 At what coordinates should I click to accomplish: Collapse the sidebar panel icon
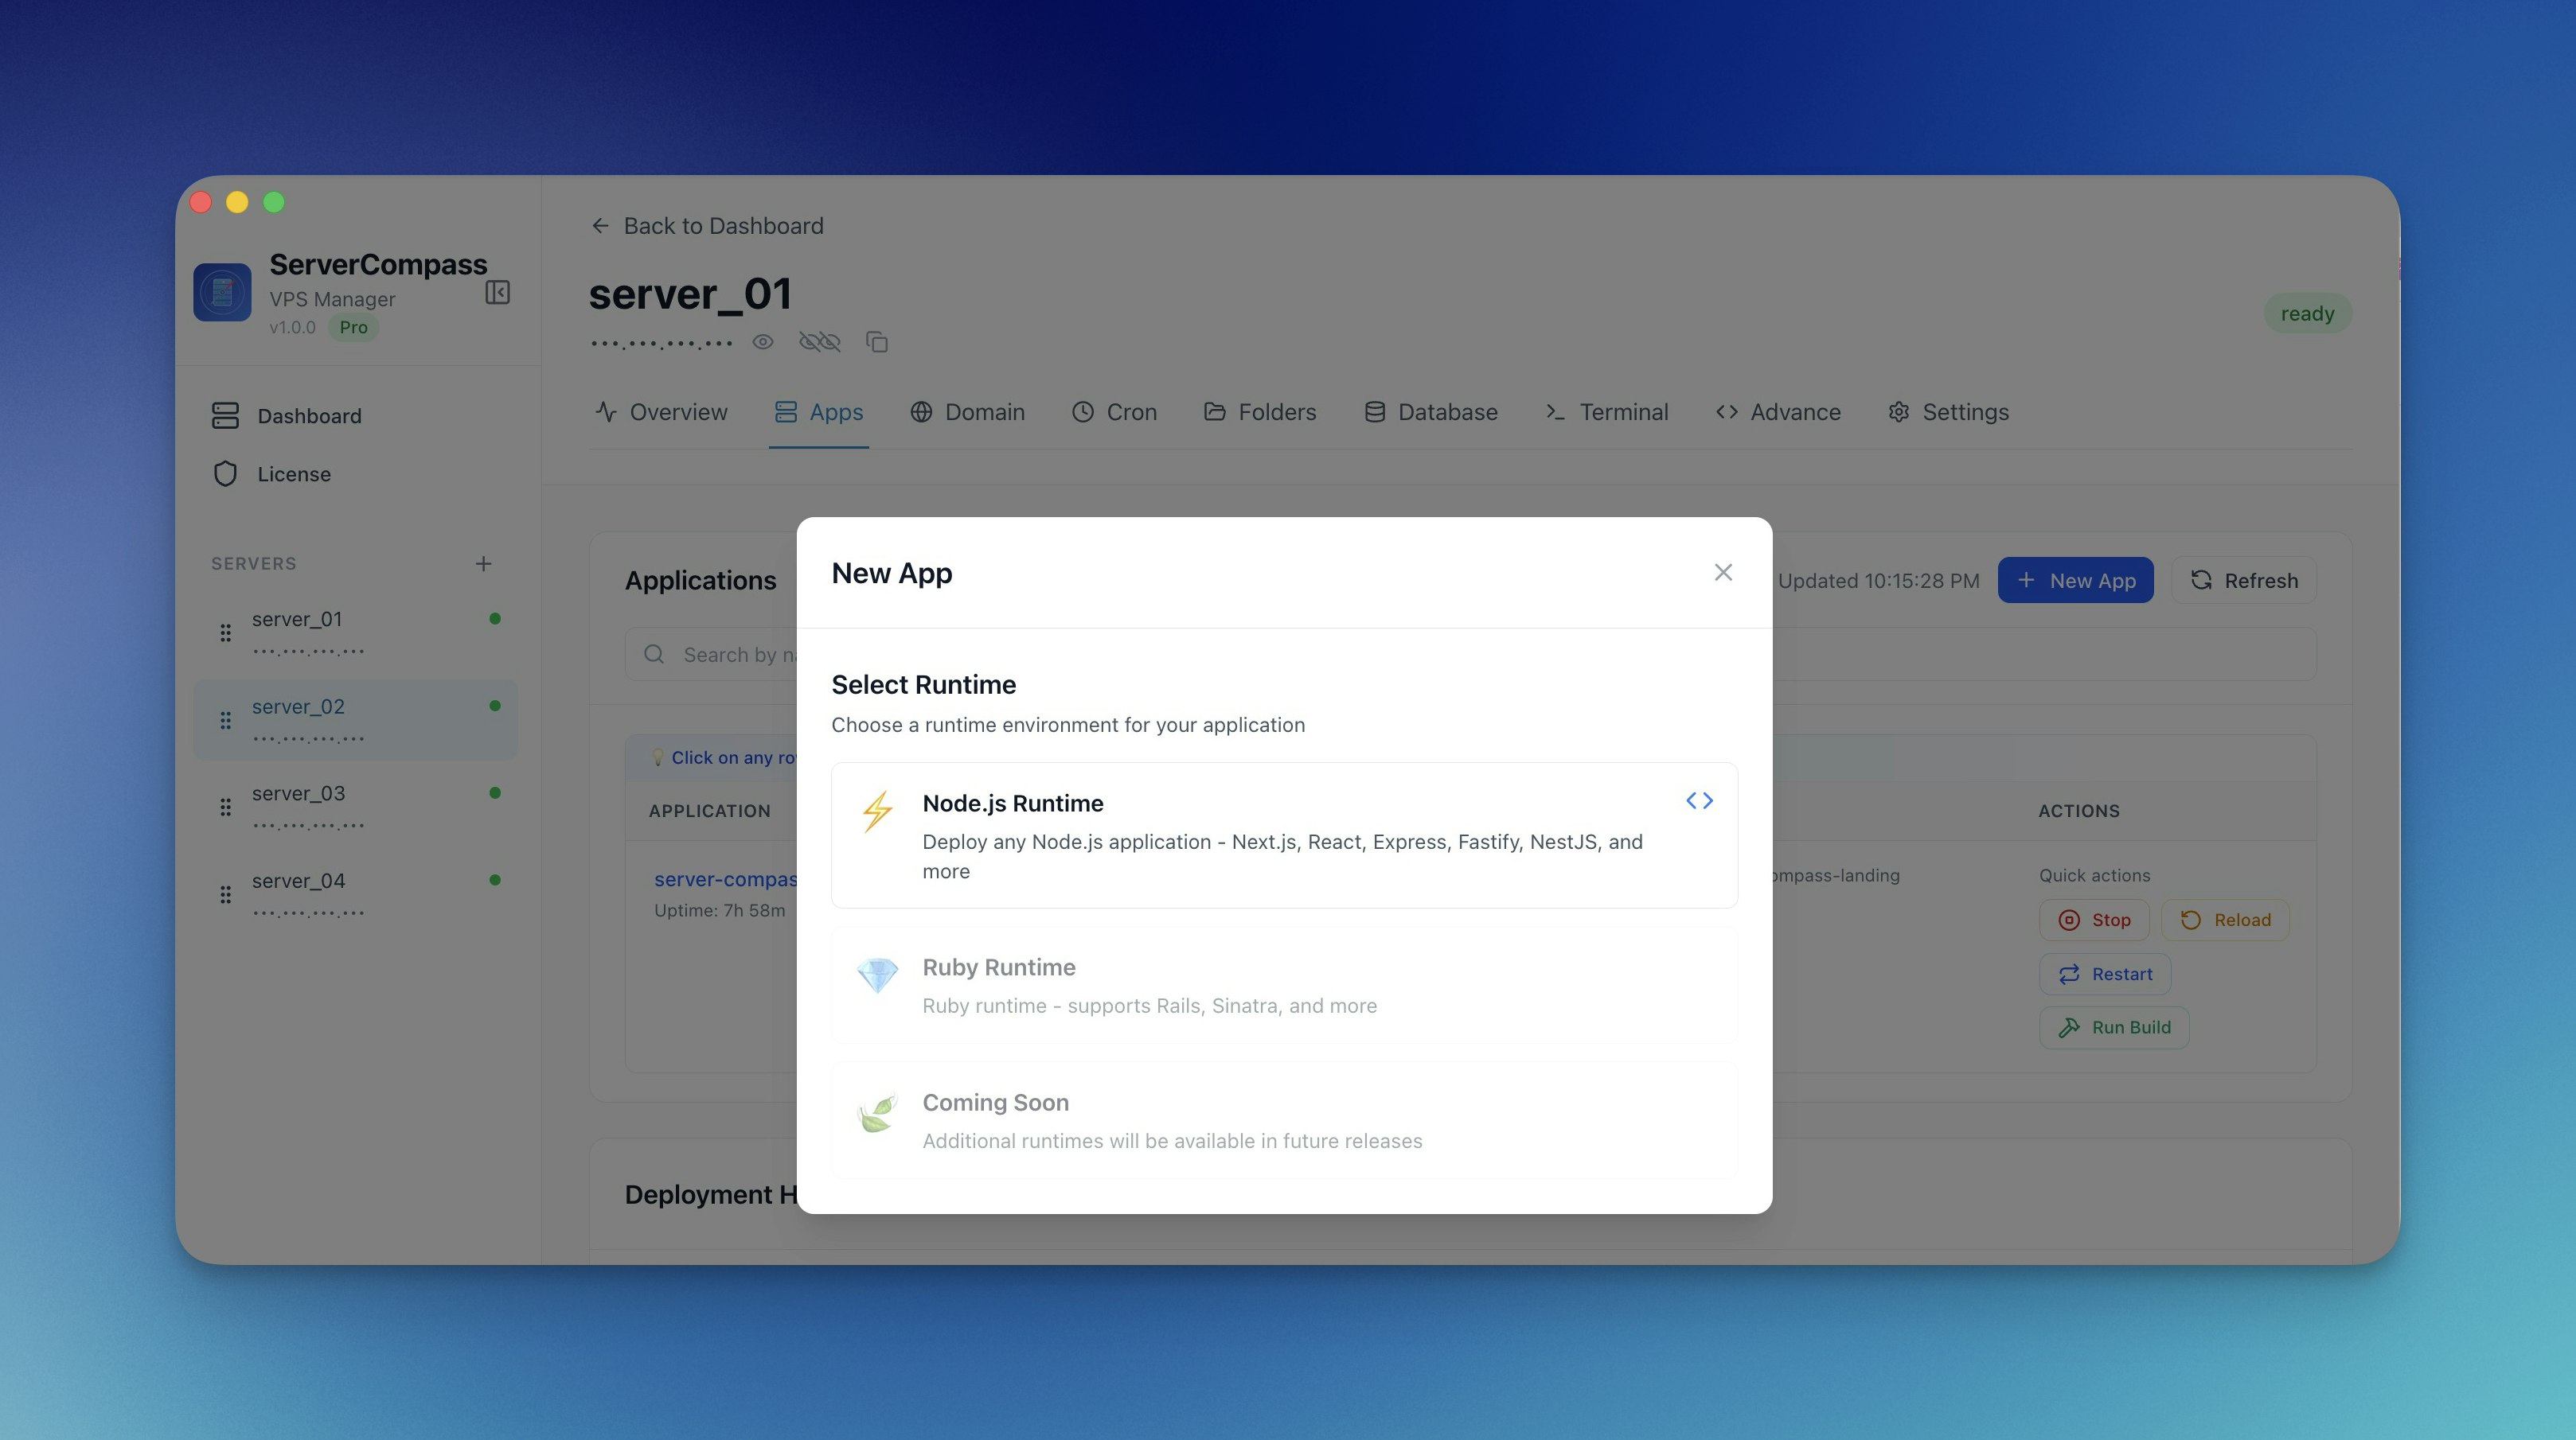pos(497,293)
